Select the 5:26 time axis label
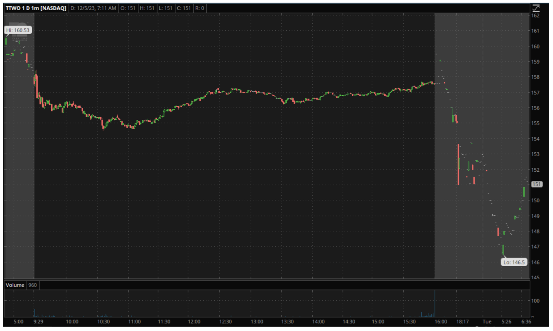553x331 pixels. (x=506, y=322)
